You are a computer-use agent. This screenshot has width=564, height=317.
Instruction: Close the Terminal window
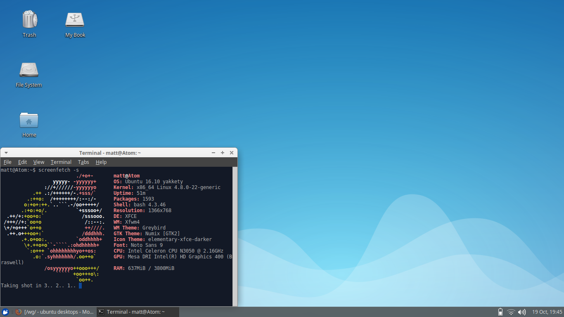232,153
